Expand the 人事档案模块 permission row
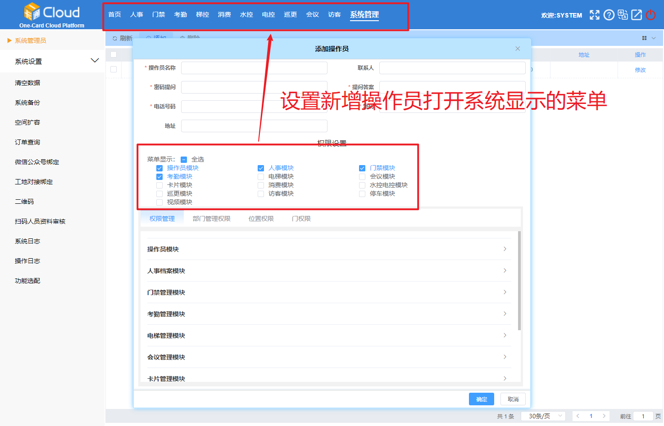 [x=505, y=271]
